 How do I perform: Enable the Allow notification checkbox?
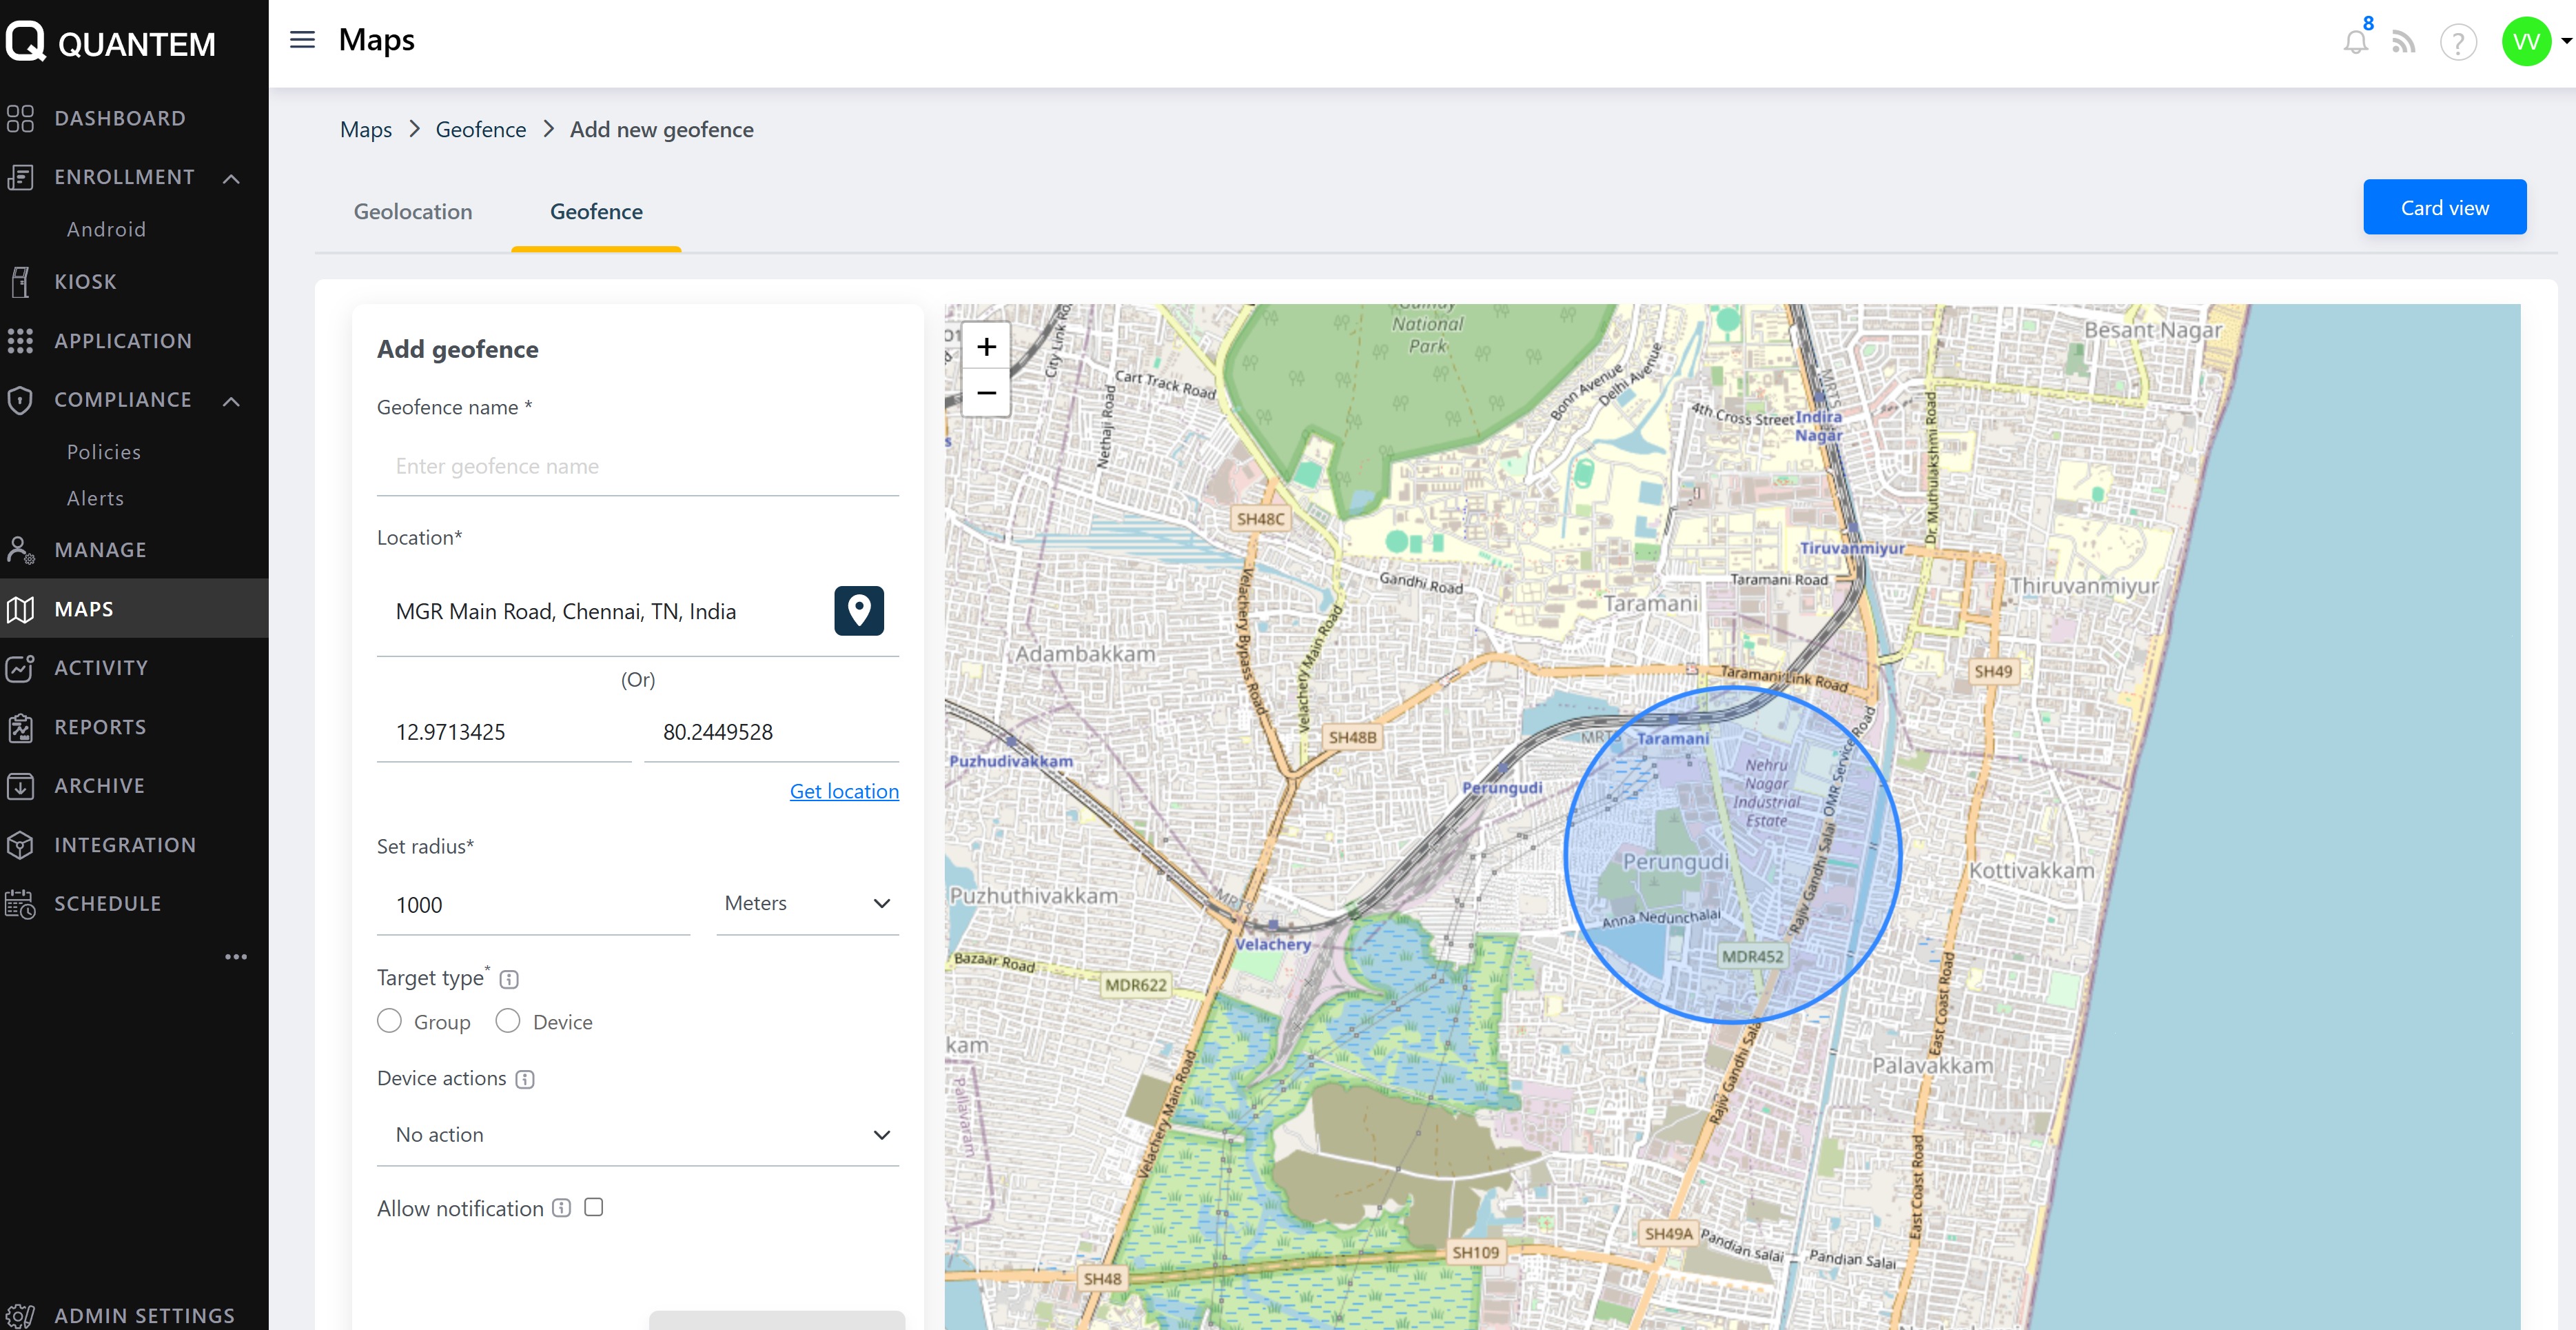tap(594, 1207)
